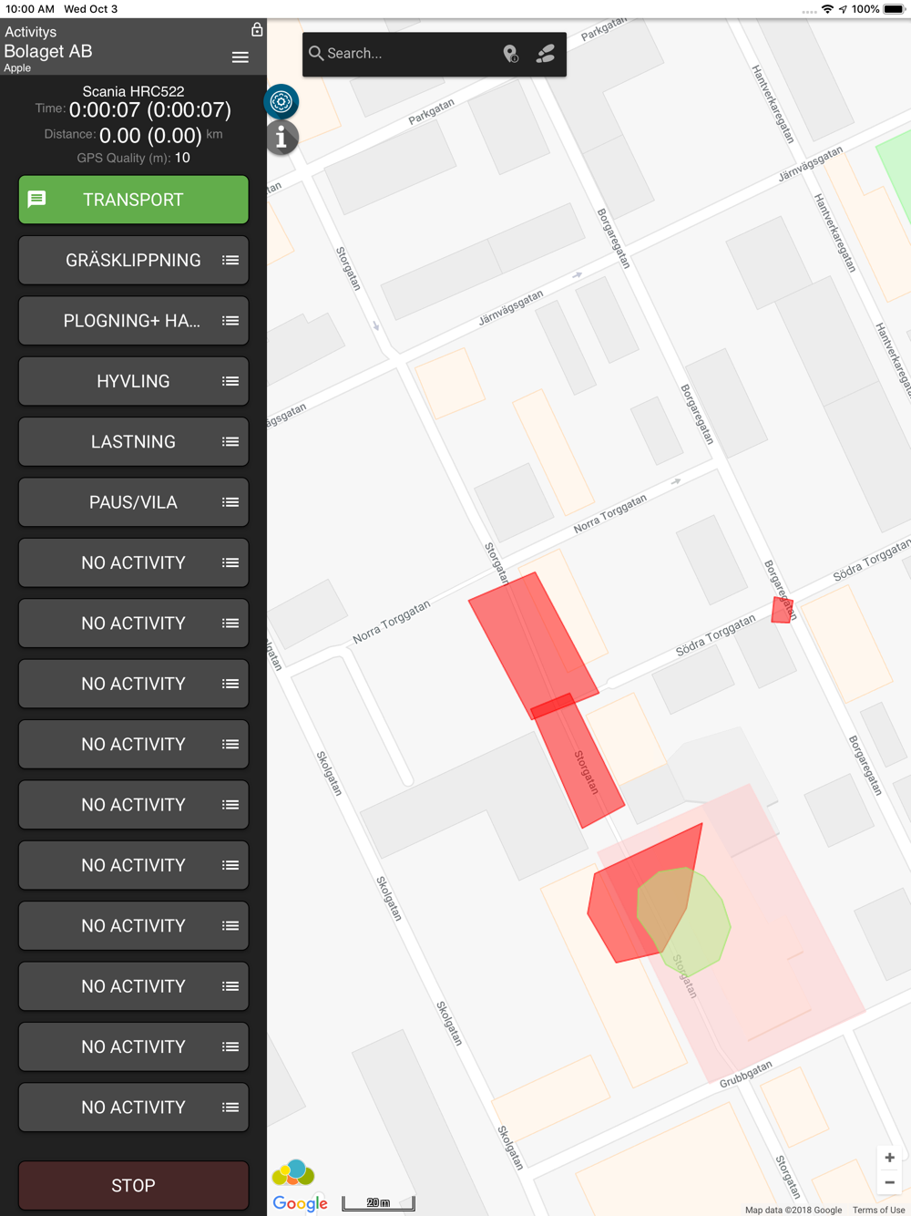The image size is (911, 1216).
Task: Open the round info button on map
Action: [281, 138]
